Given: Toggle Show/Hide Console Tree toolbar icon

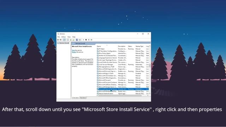Looking at the screenshot, I should [64, 40].
